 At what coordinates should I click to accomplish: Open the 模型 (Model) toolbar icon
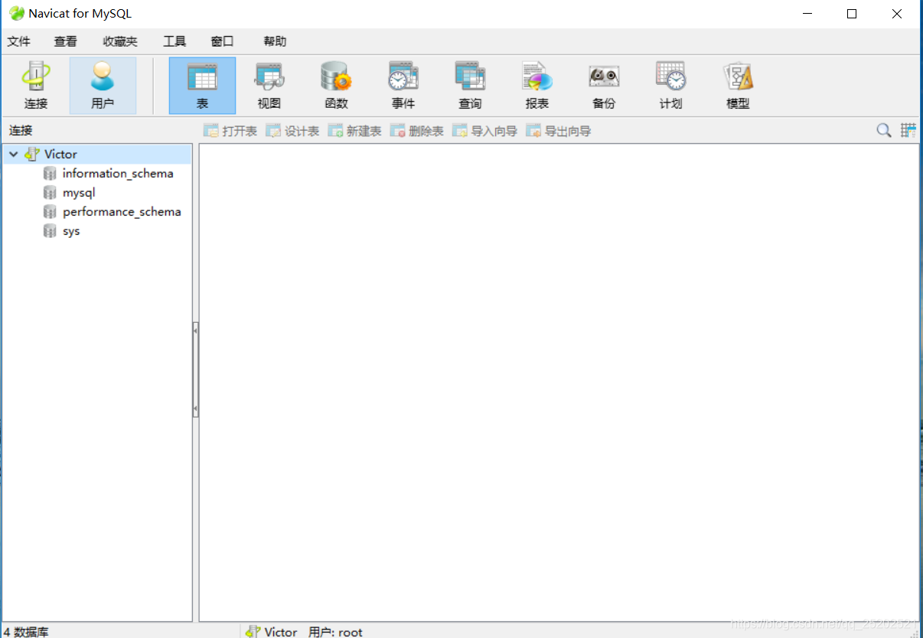coord(738,86)
